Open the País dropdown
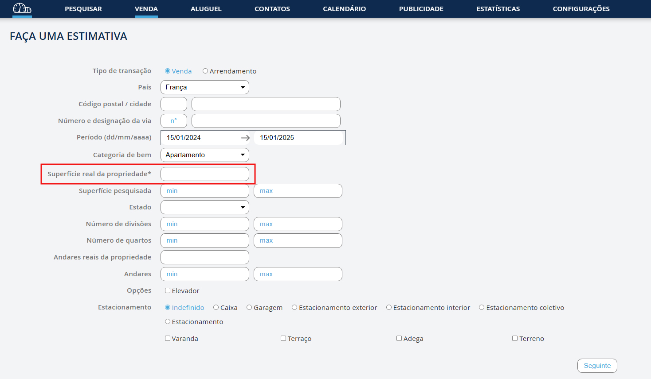The height and width of the screenshot is (379, 651). [x=204, y=87]
